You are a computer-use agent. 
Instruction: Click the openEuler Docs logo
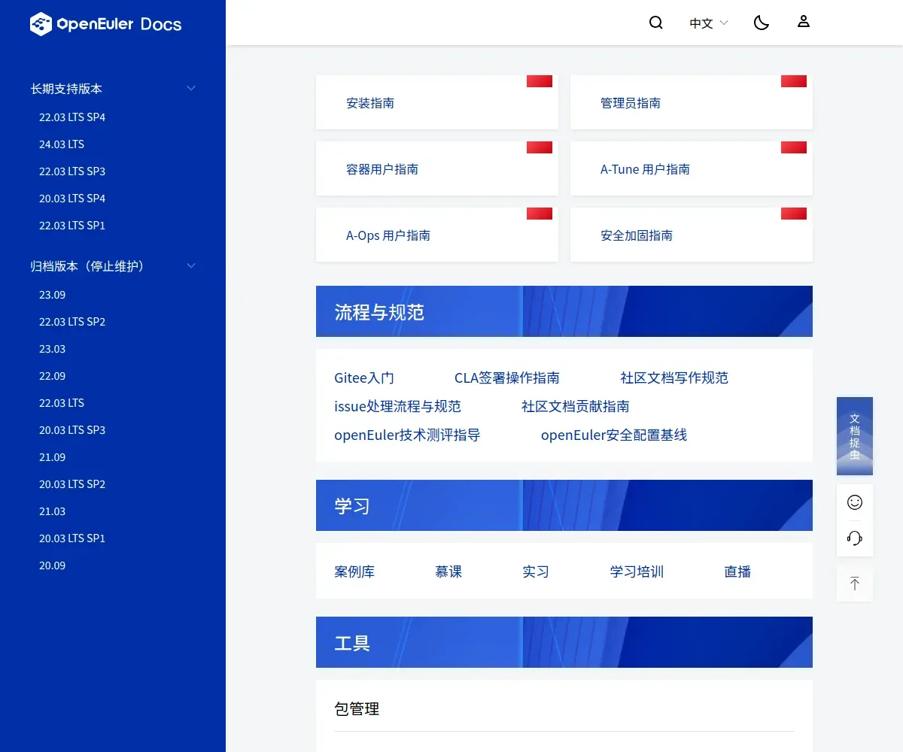tap(106, 24)
